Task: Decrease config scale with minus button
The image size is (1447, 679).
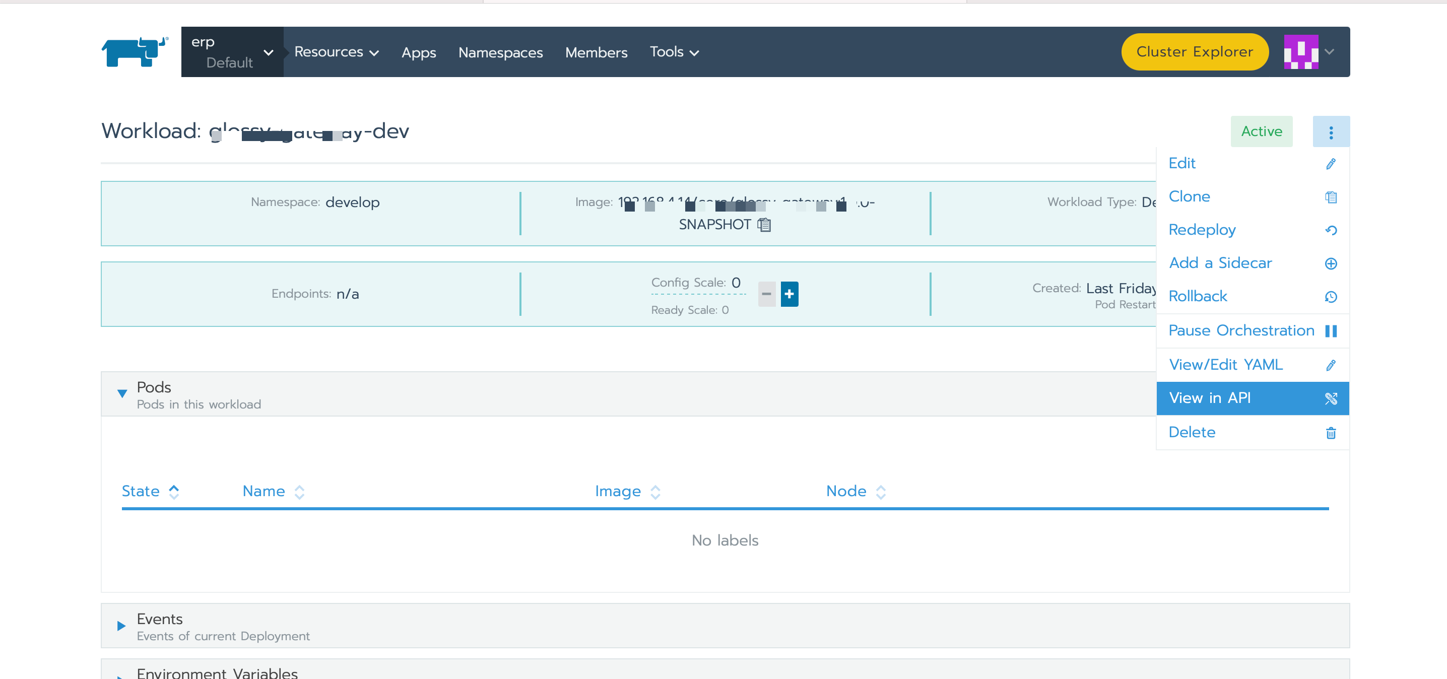Action: (x=766, y=294)
